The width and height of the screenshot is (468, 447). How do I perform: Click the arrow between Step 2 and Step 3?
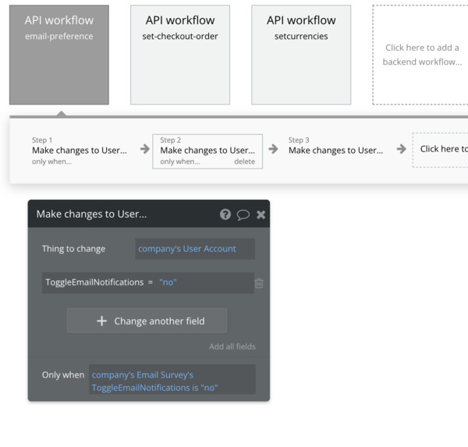273,149
